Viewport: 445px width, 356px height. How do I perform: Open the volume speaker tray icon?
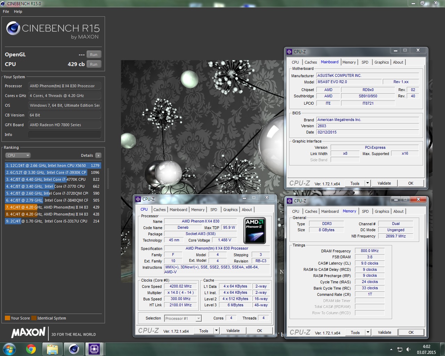point(408,349)
